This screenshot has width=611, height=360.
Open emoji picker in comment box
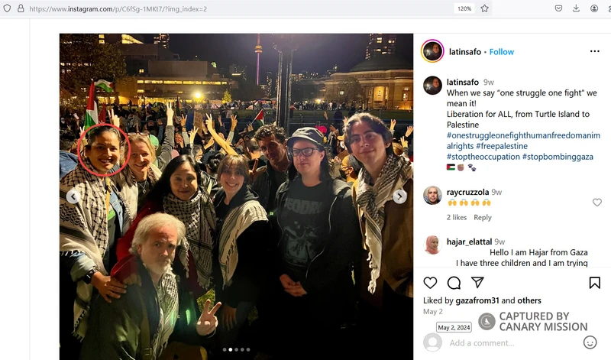coord(590,342)
